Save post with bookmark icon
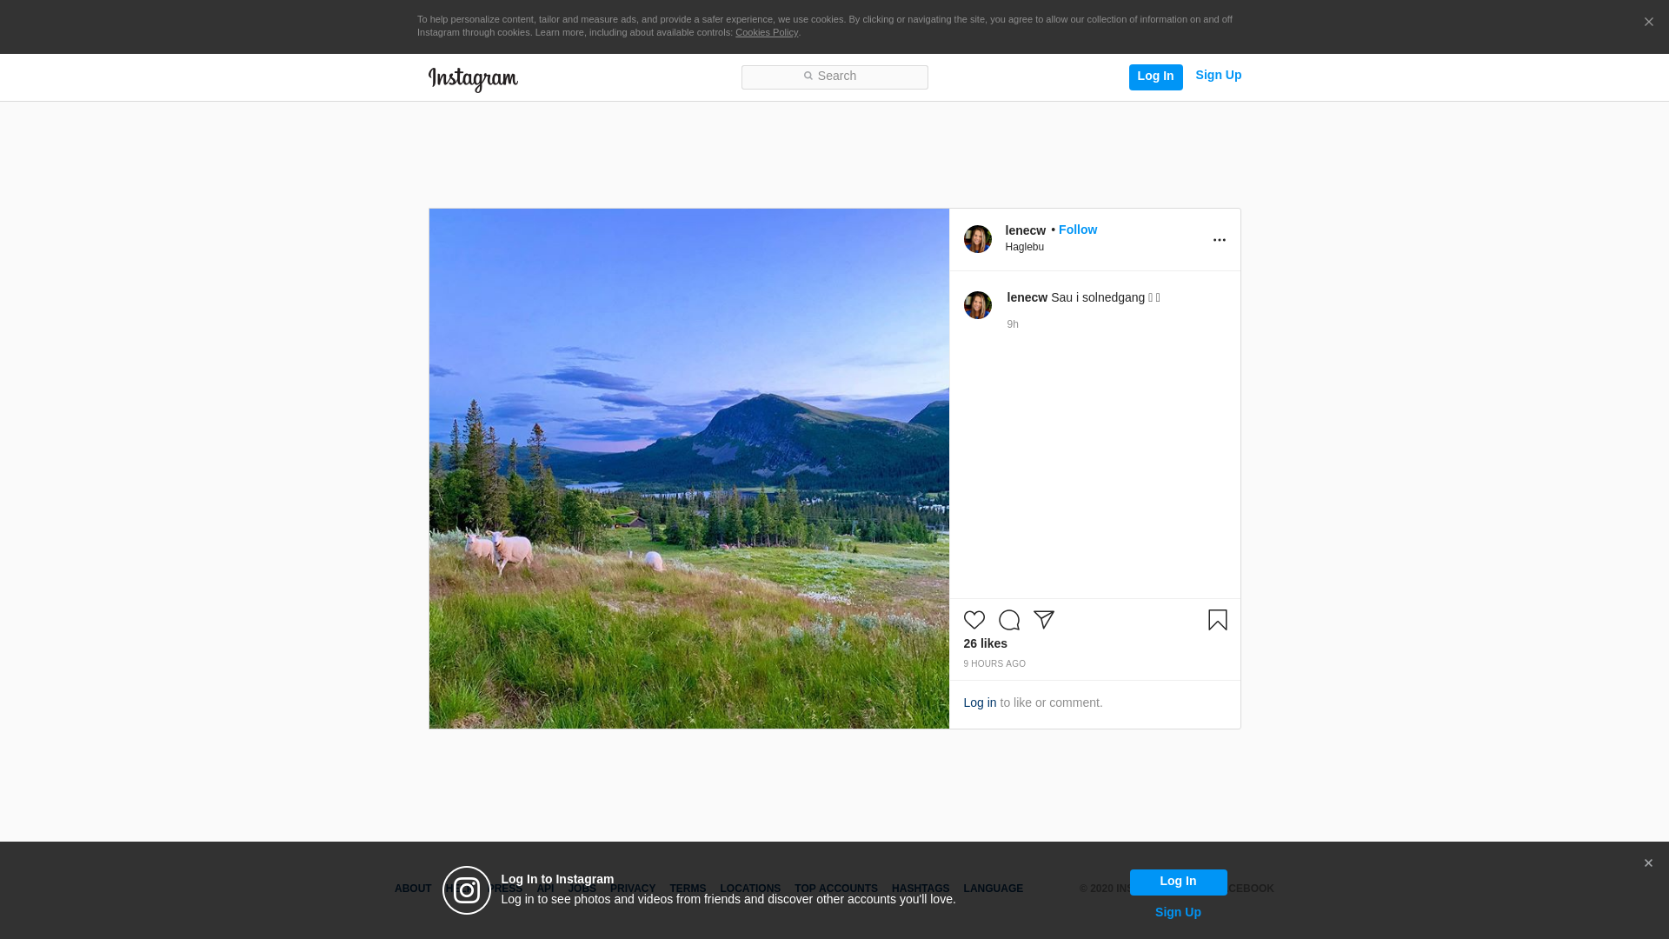 click(x=1217, y=620)
